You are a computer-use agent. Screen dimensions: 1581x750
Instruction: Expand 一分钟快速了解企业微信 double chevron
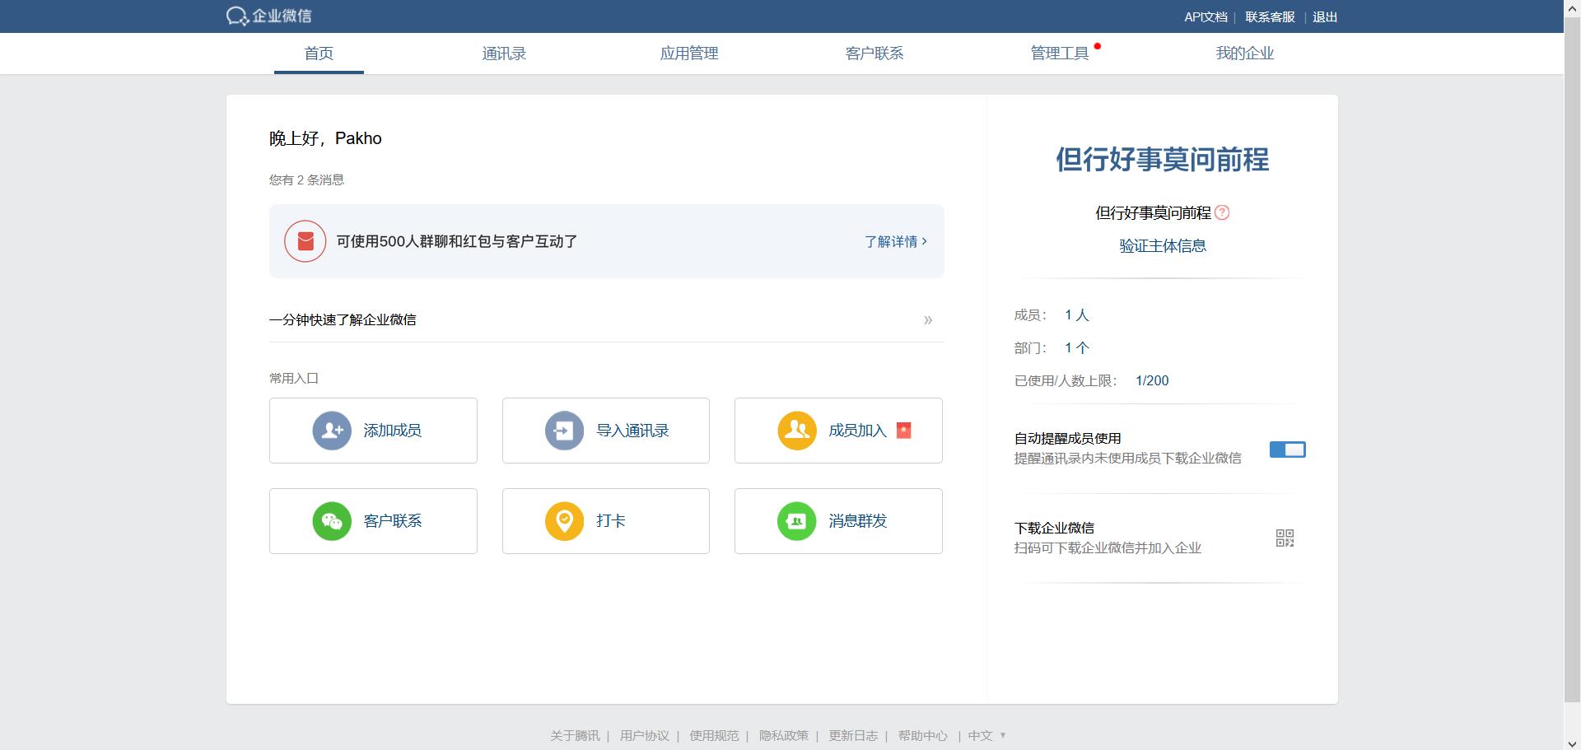(928, 320)
